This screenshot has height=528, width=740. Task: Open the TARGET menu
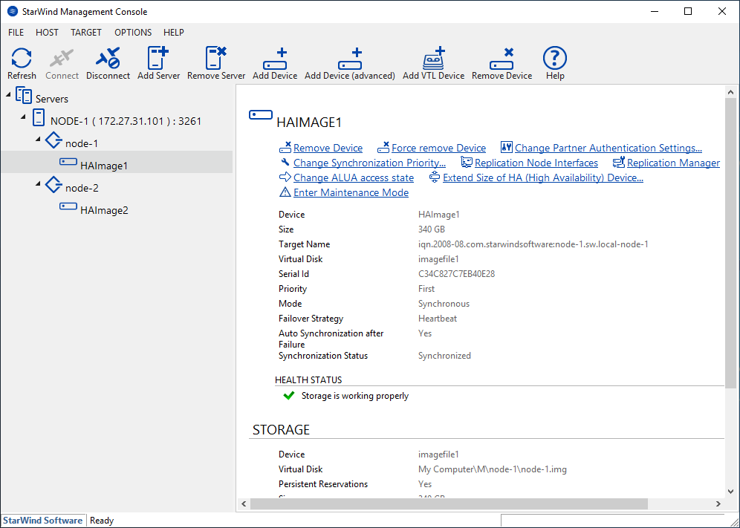coord(86,33)
